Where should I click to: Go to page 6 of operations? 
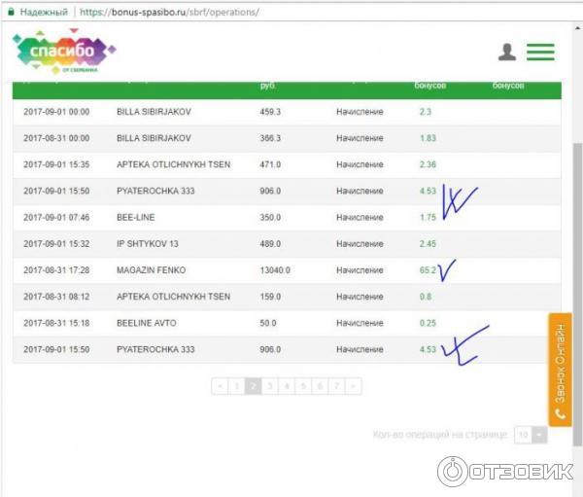320,386
